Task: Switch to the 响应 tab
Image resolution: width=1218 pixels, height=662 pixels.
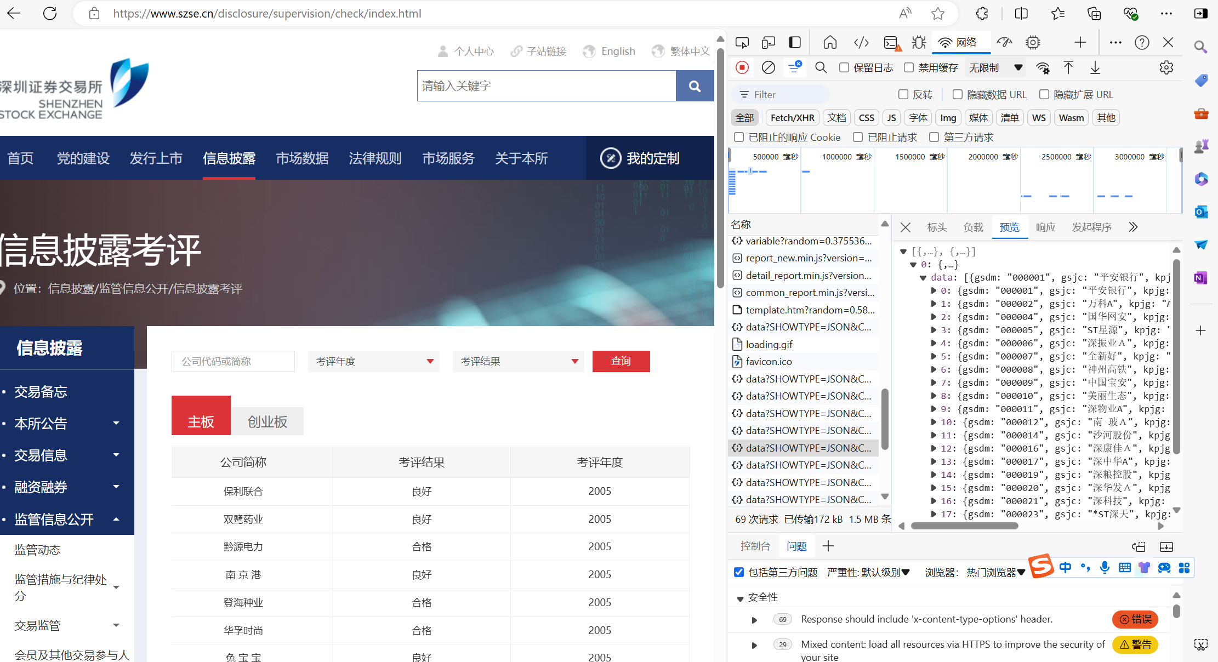Action: click(x=1045, y=227)
